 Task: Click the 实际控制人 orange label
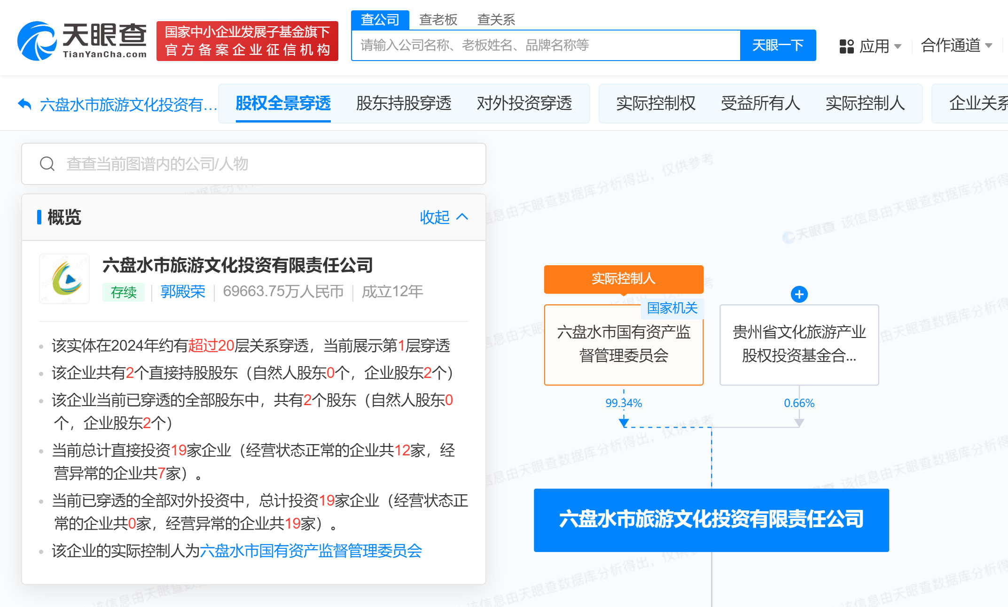(624, 279)
